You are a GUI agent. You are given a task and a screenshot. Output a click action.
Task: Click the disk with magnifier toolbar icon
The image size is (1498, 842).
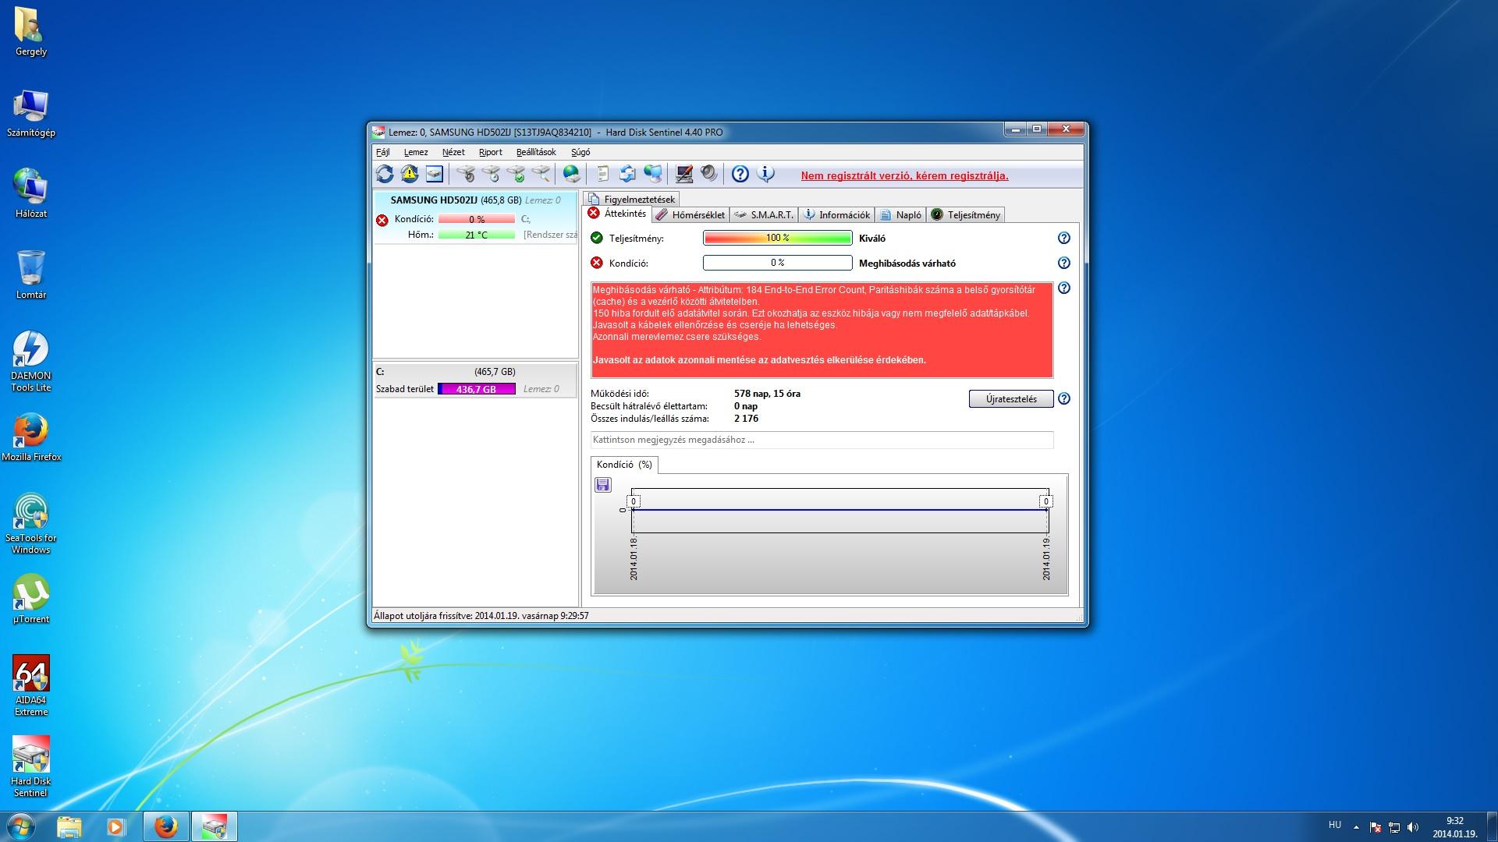[541, 174]
